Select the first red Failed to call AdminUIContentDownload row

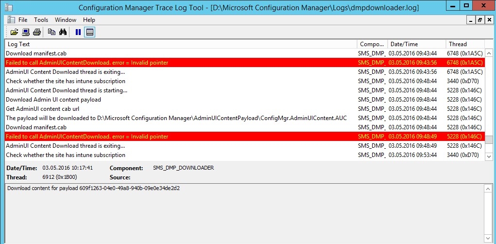[244, 63]
